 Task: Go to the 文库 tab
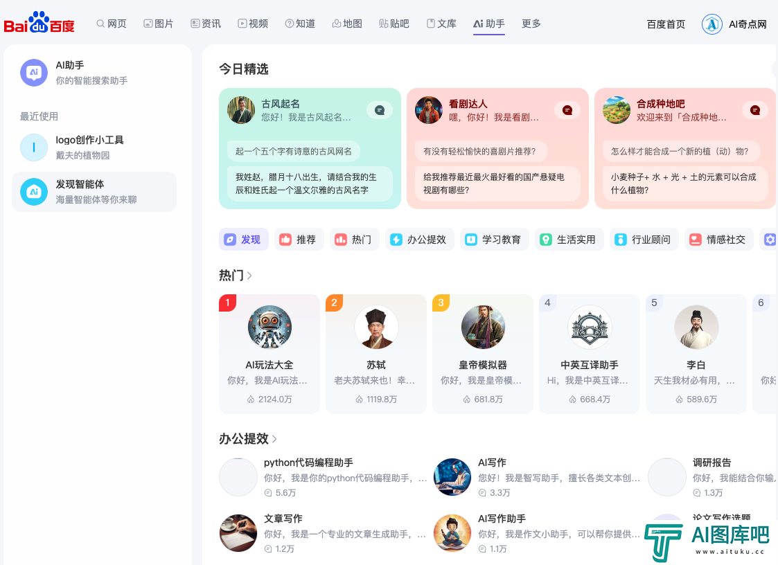pyautogui.click(x=441, y=24)
